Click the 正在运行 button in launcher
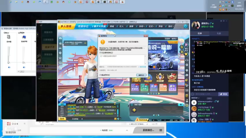The width and height of the screenshot is (246, 138). [x=148, y=130]
